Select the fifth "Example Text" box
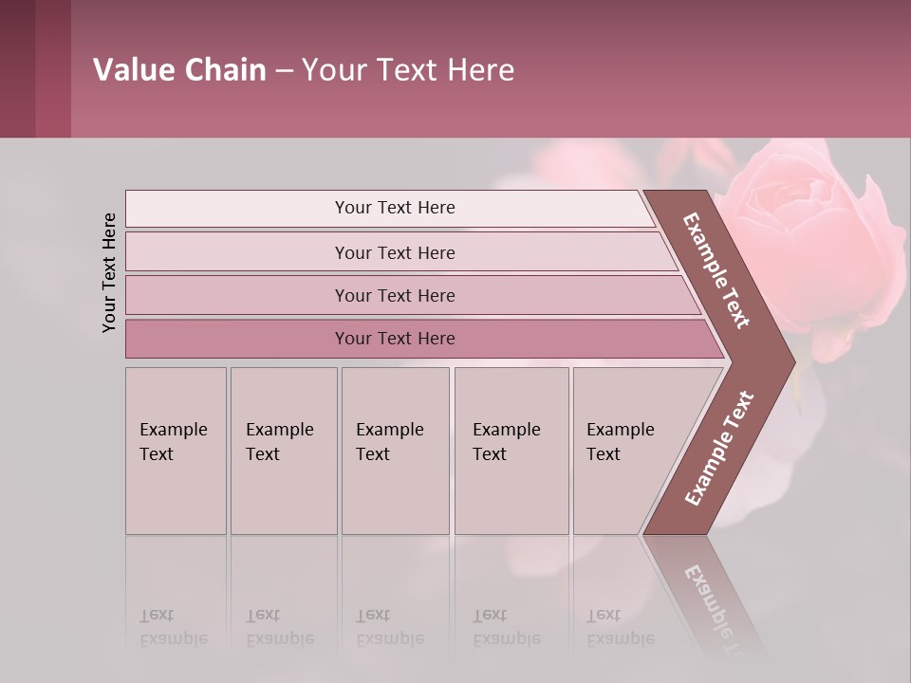Screen dimensions: 911x683 click(623, 442)
